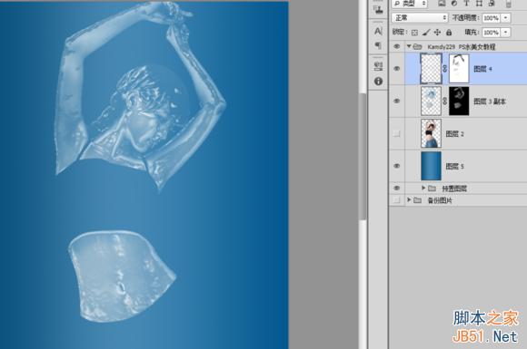Hide the Kamdy229 PS水美女教程 group
Screen dimensions: 527x349
point(396,46)
